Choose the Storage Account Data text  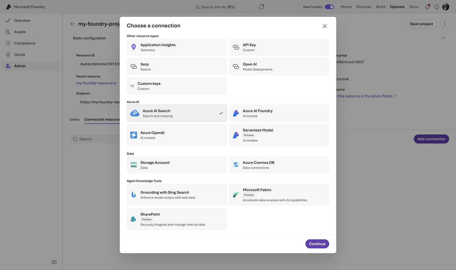click(x=144, y=168)
